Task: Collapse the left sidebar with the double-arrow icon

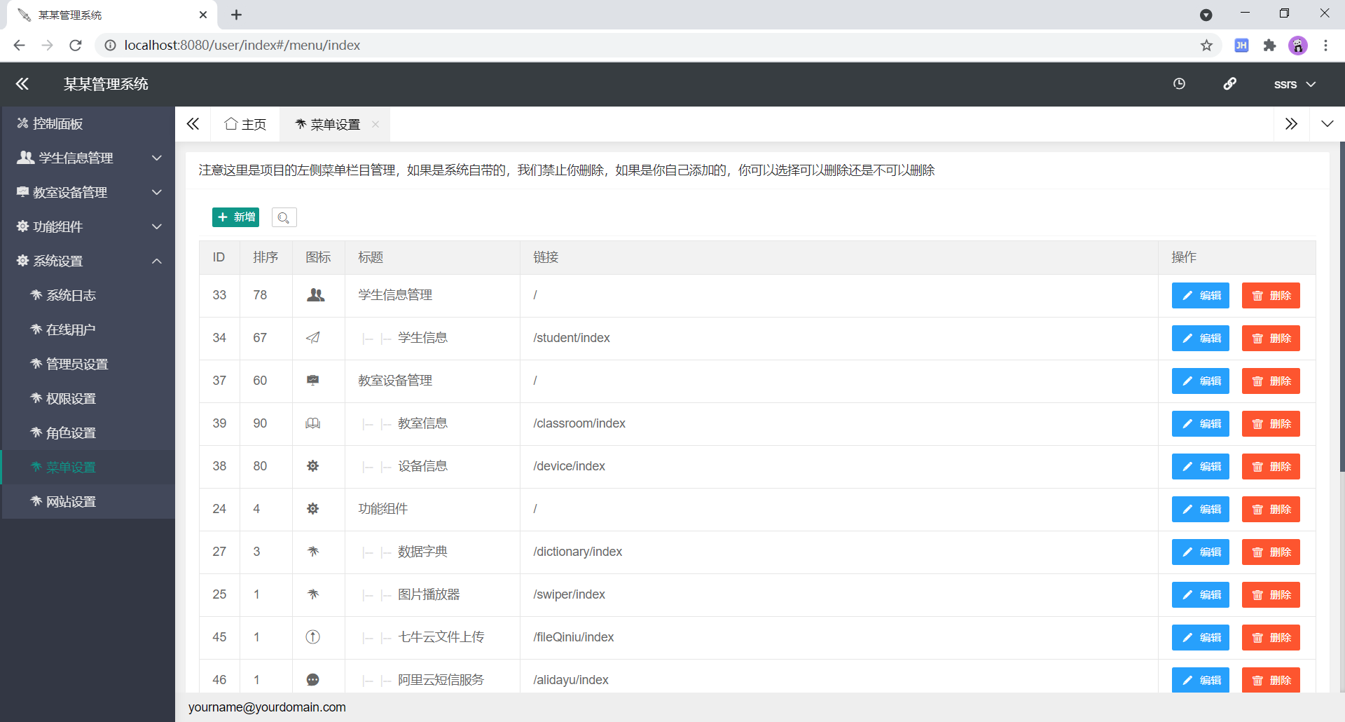Action: [22, 83]
